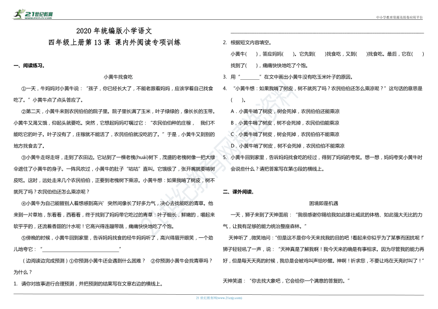Choose option C 树会死掉，农民伯伯不能乘凉
Viewport: 438px width, 309px height.
tap(285, 134)
